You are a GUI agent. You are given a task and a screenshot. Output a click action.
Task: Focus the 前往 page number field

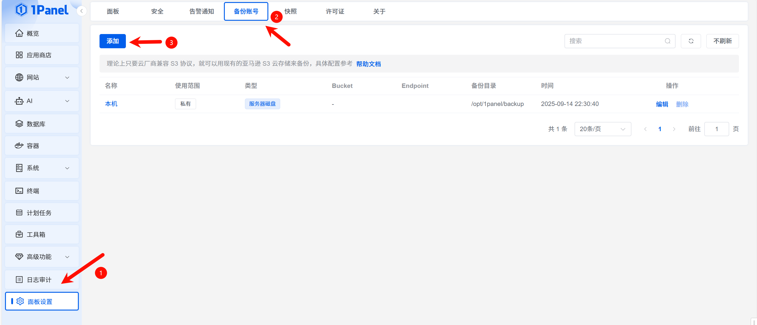[716, 129]
